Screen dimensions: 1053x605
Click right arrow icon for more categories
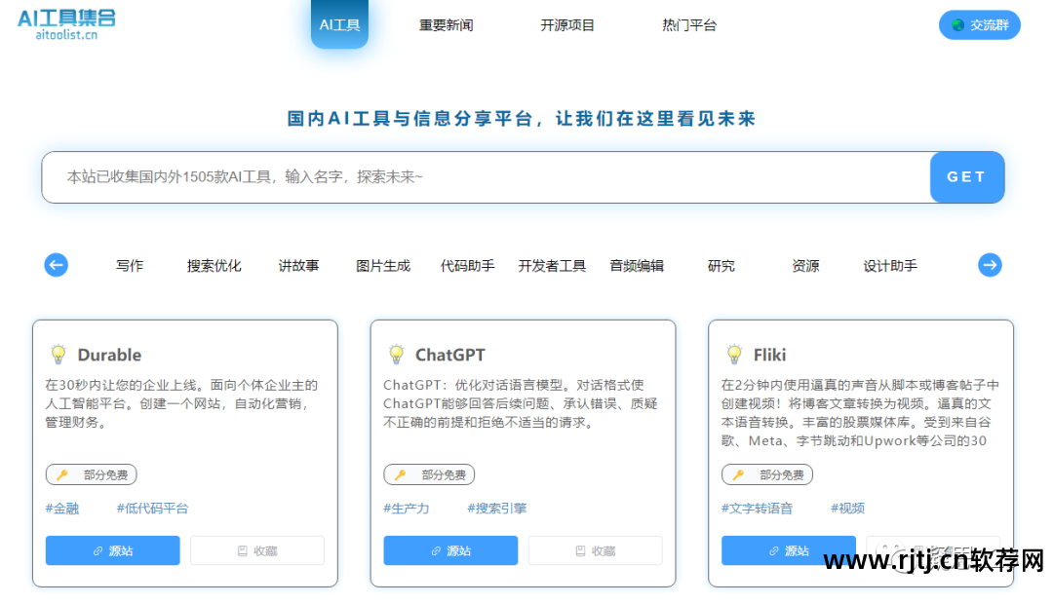click(x=990, y=265)
